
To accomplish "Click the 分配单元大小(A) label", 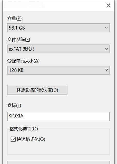I will 23,61.
